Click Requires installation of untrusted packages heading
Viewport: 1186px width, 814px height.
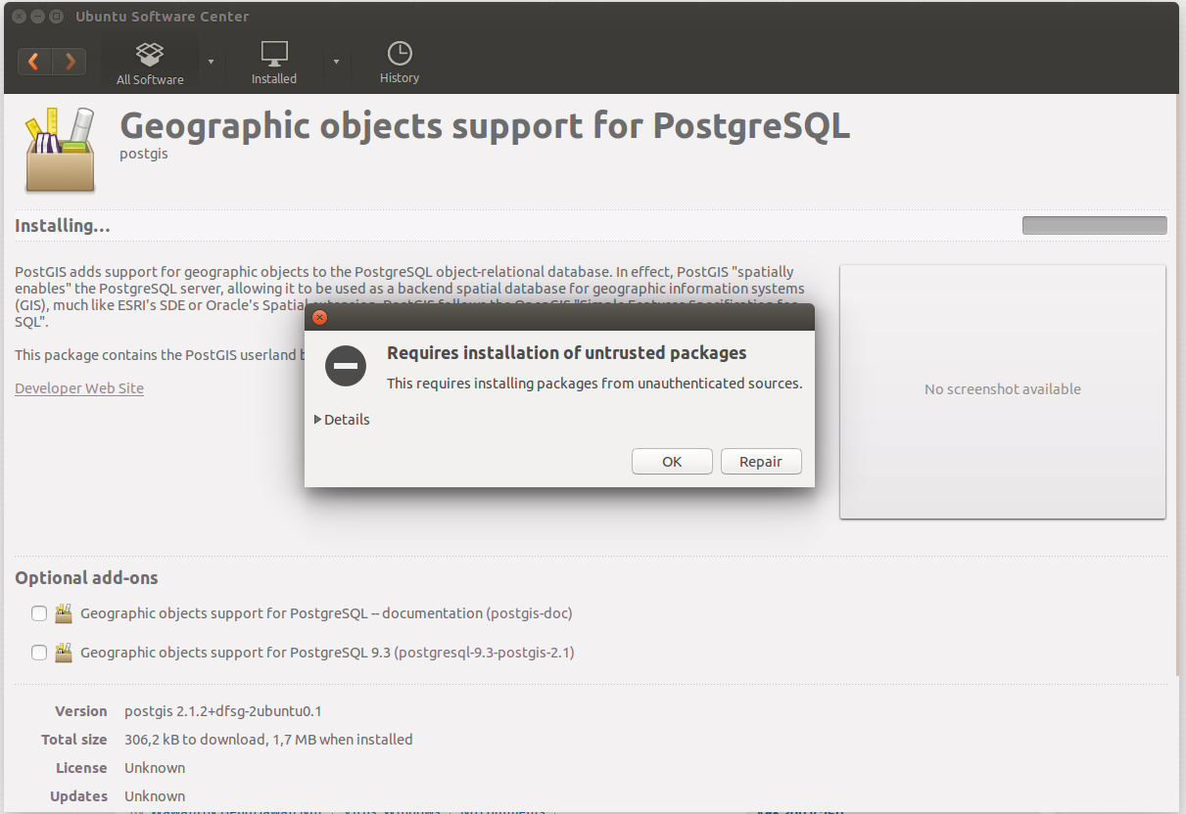tap(567, 353)
